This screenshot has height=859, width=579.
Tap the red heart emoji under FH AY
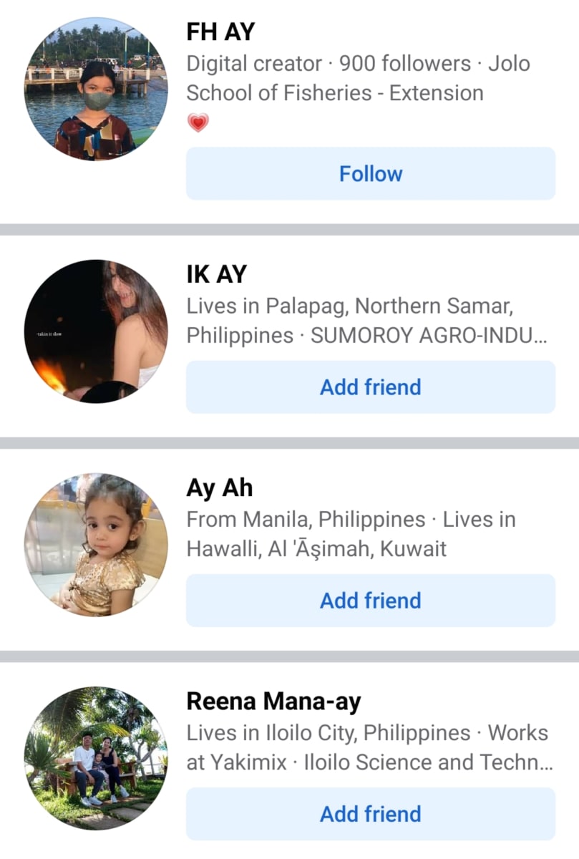coord(198,123)
